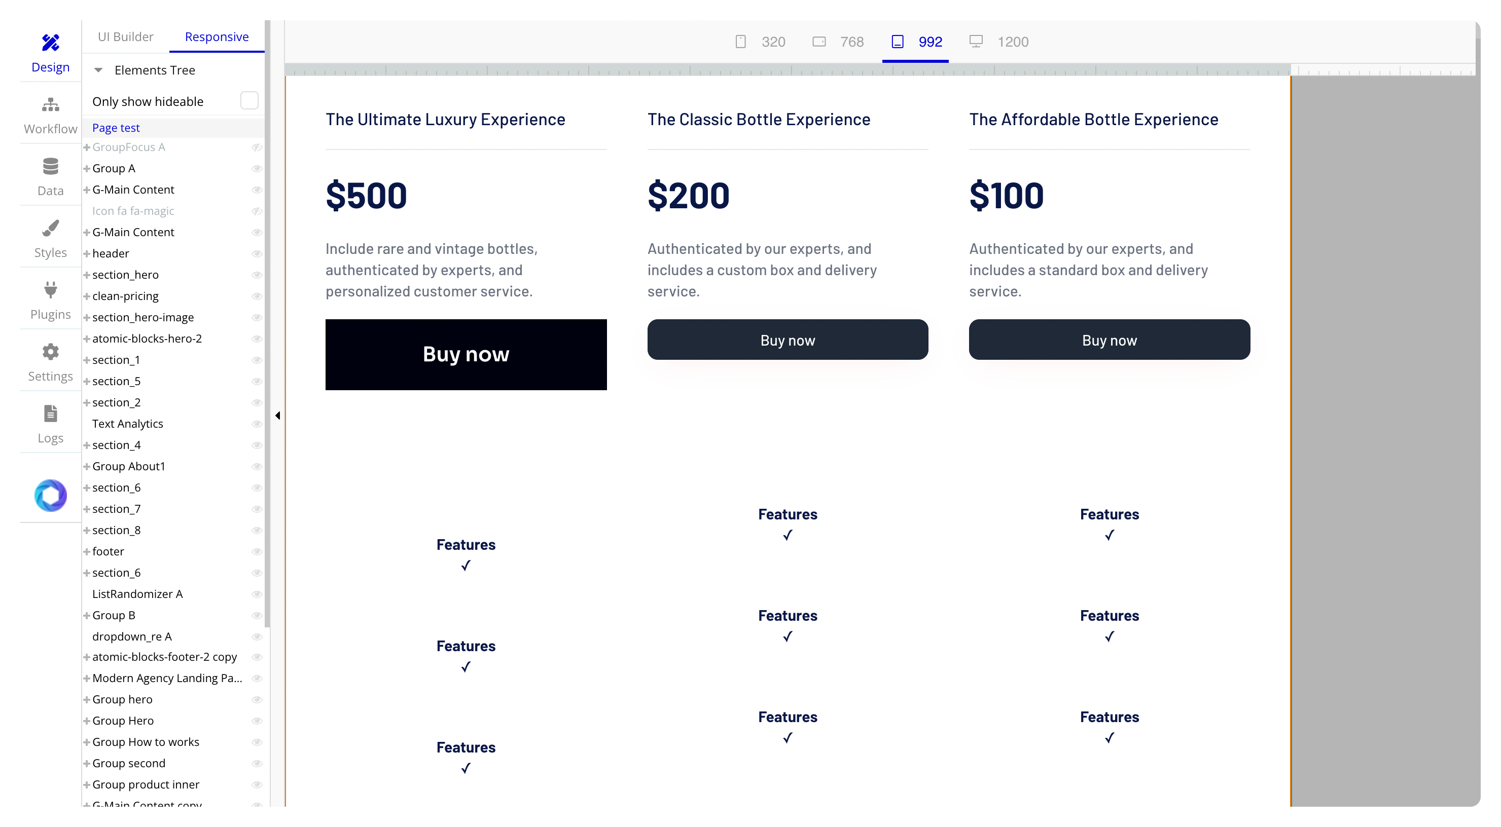The height and width of the screenshot is (827, 1501).
Task: Switch to the UI Builder tab
Action: point(125,36)
